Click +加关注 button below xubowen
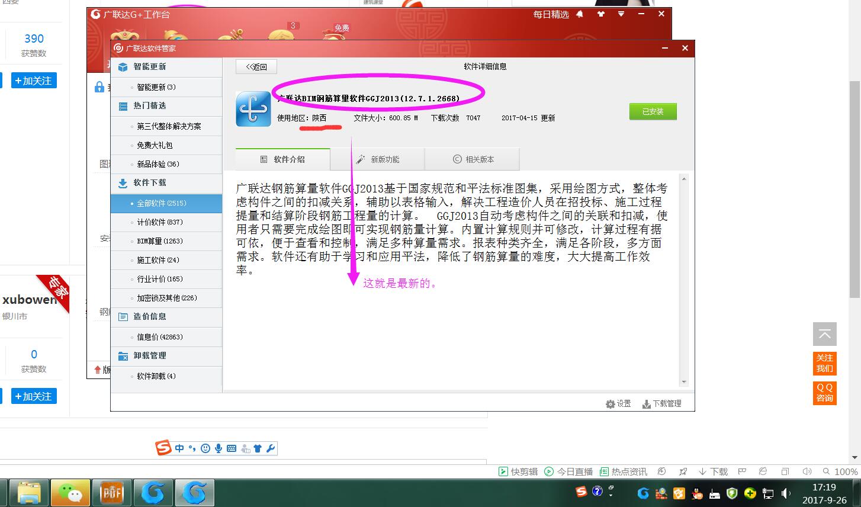This screenshot has width=861, height=507. pyautogui.click(x=34, y=396)
